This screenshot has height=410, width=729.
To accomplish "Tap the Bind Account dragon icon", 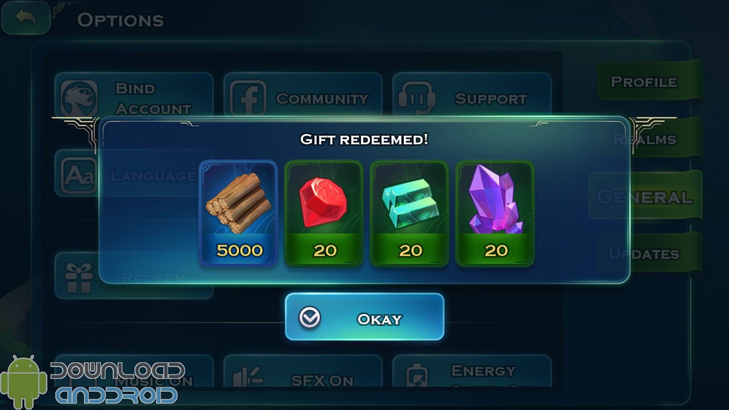I will pyautogui.click(x=79, y=98).
